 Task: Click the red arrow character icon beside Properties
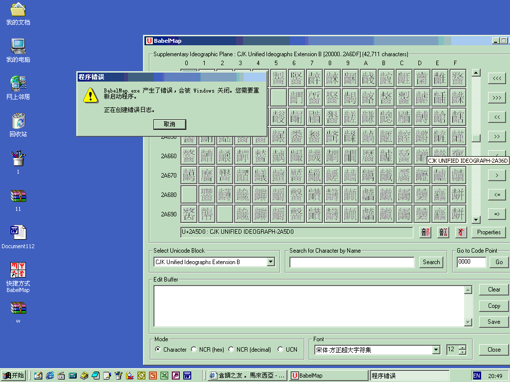tap(461, 232)
